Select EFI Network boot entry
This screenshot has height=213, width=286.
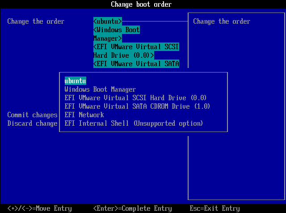pos(84,115)
